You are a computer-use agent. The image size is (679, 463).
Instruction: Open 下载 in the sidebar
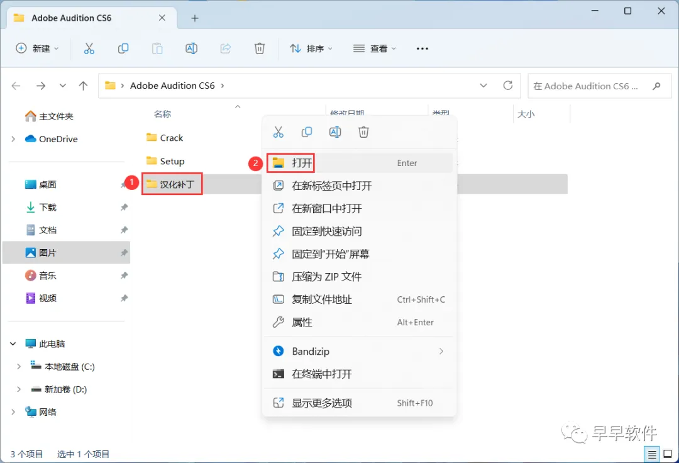tap(41, 207)
